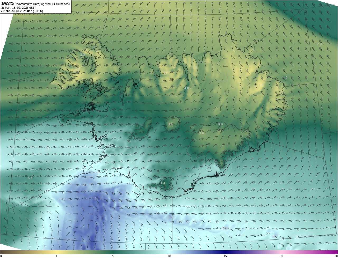Click the color scale tick label 30
The image size is (338, 258).
click(x=281, y=256)
